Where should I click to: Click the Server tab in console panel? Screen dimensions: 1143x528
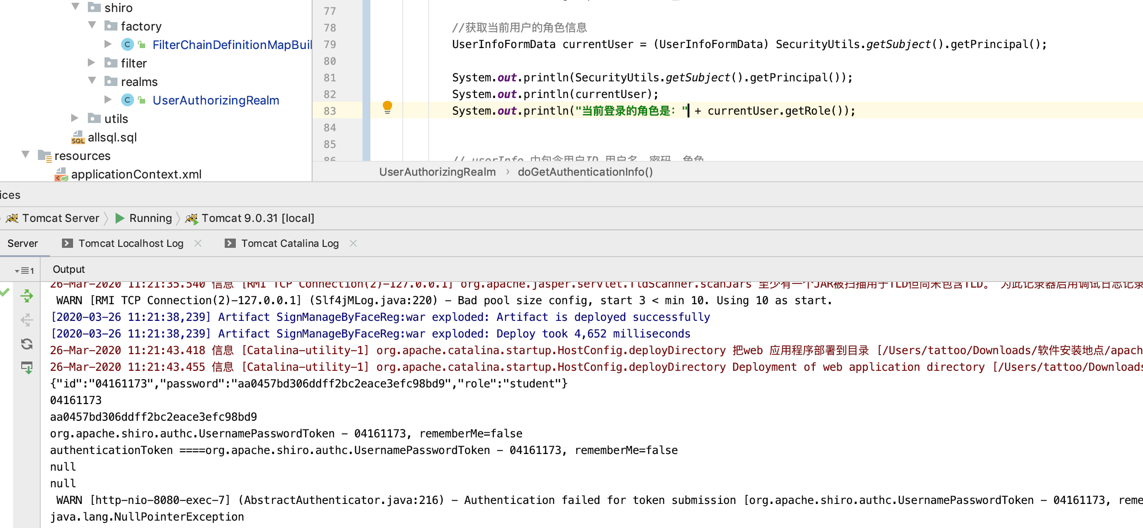pos(23,244)
